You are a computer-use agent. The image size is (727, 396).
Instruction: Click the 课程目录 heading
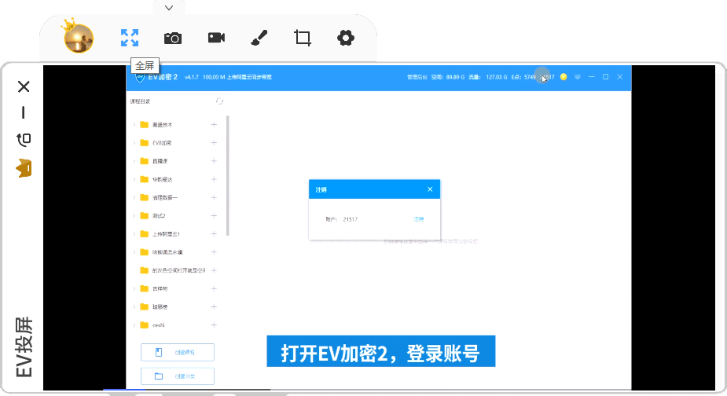(140, 101)
